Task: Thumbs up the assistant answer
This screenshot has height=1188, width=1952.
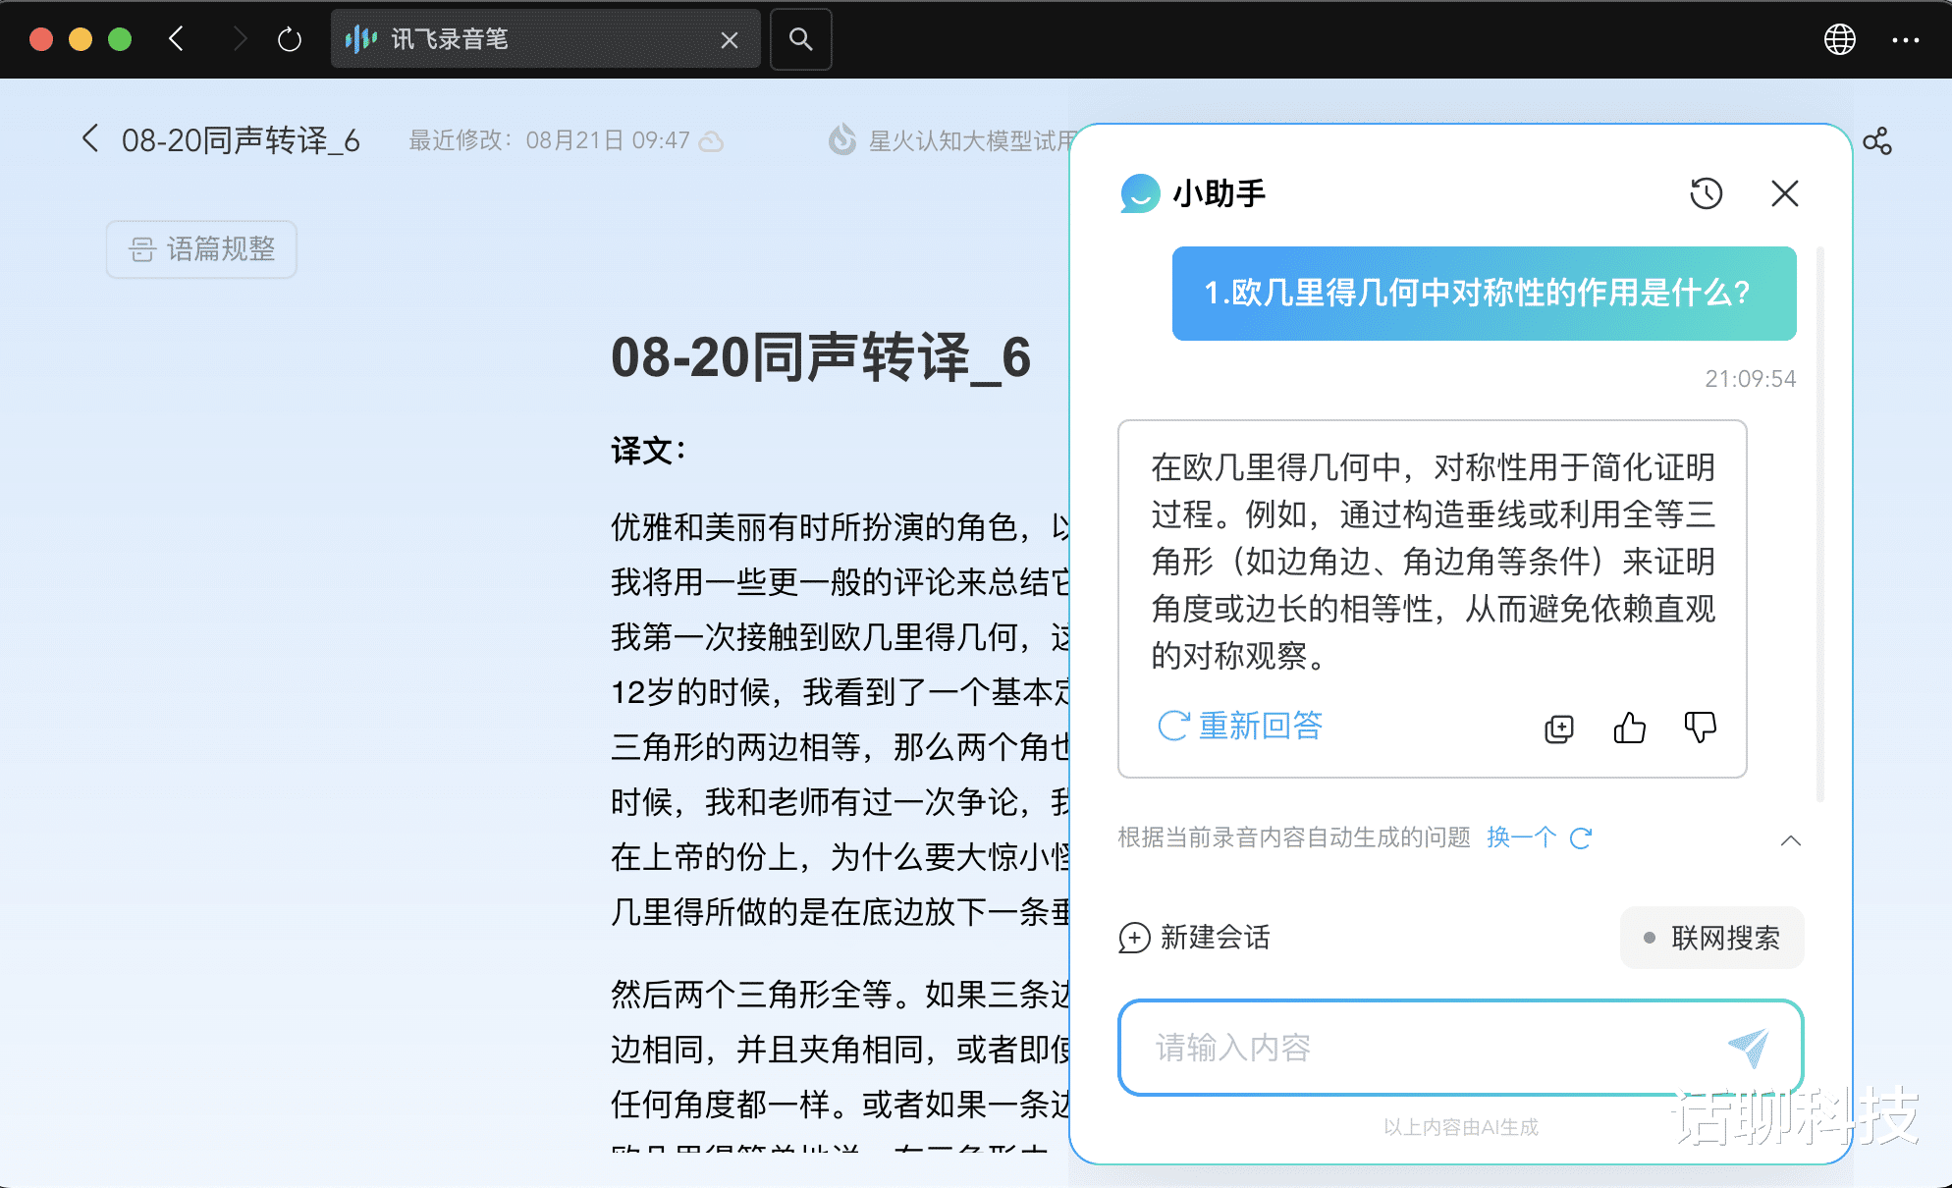Action: (x=1629, y=728)
